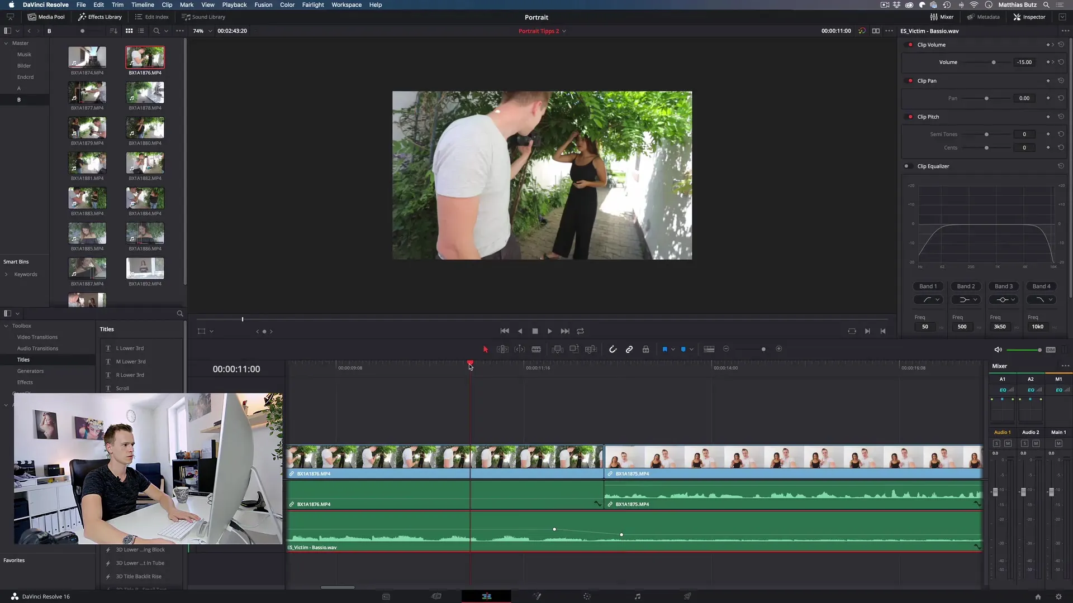Open project manager home icon
This screenshot has height=603, width=1073.
pos(1038,597)
